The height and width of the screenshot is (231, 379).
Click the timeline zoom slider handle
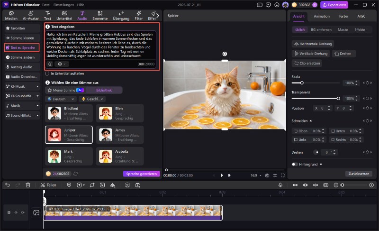342,185
